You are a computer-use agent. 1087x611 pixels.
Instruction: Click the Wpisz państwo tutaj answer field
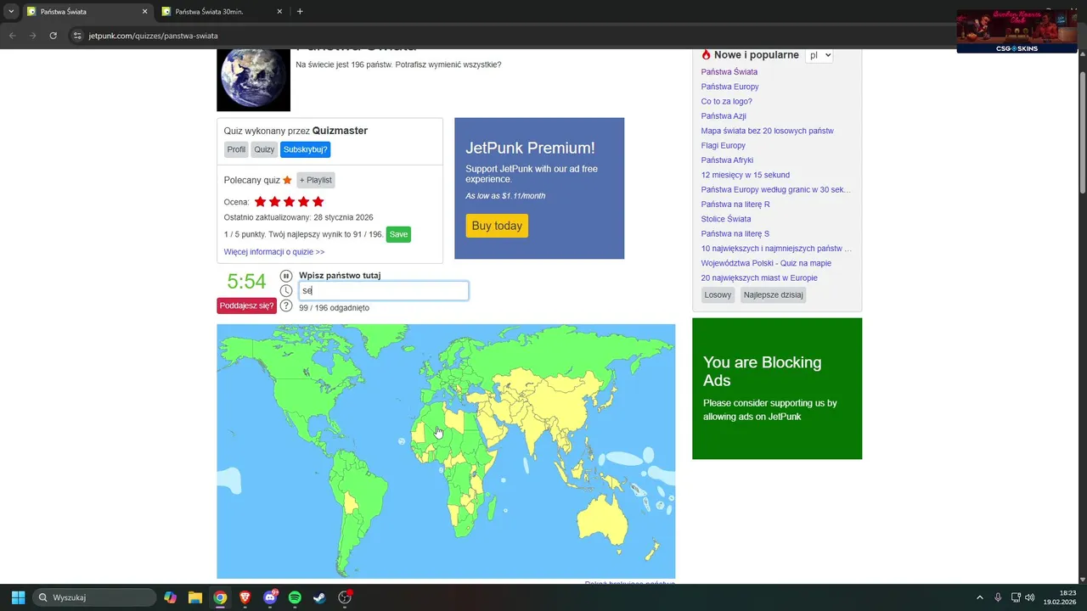coord(383,291)
